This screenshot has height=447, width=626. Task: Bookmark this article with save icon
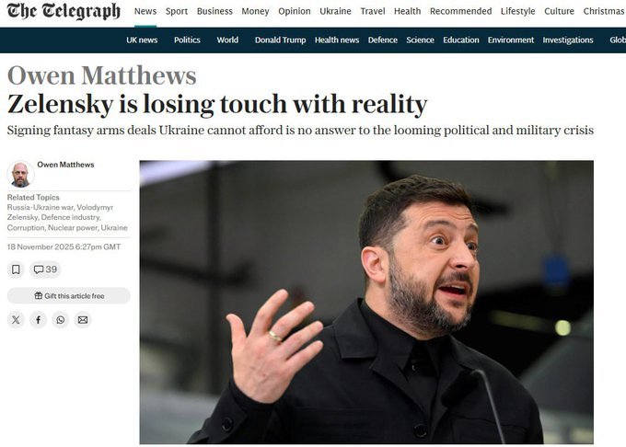click(x=16, y=269)
